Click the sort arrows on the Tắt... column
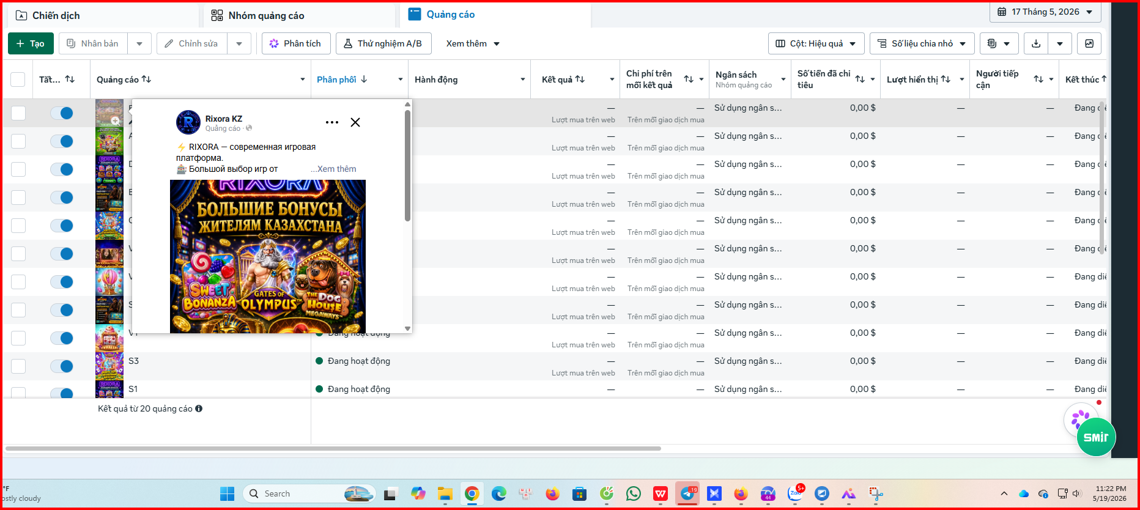This screenshot has height=510, width=1140. [x=70, y=79]
